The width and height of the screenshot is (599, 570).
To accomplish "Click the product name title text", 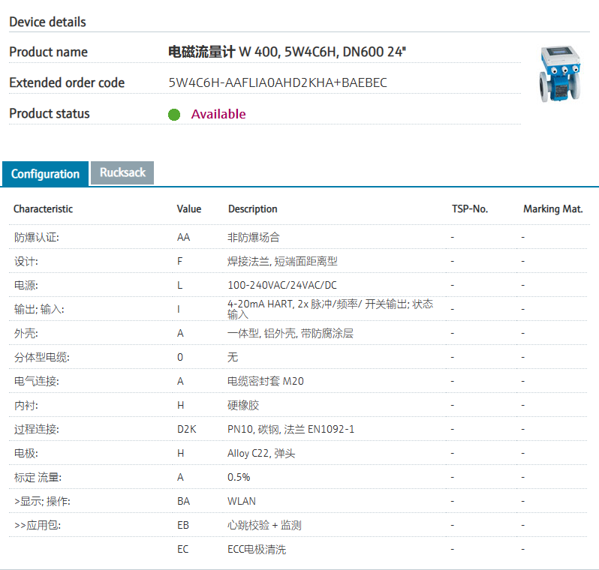I will click(x=287, y=52).
